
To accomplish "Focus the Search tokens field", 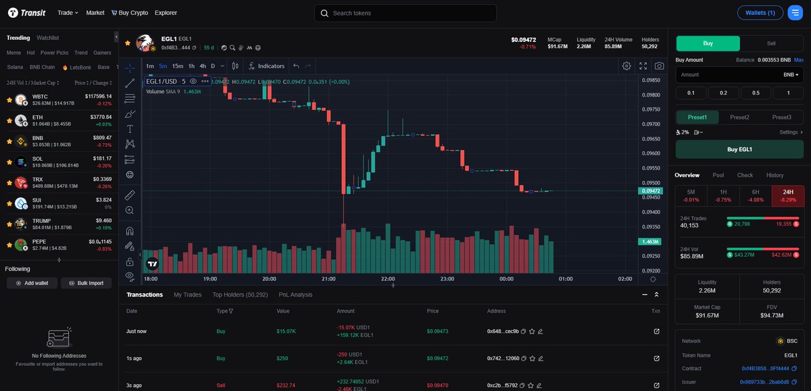I will pos(405,13).
